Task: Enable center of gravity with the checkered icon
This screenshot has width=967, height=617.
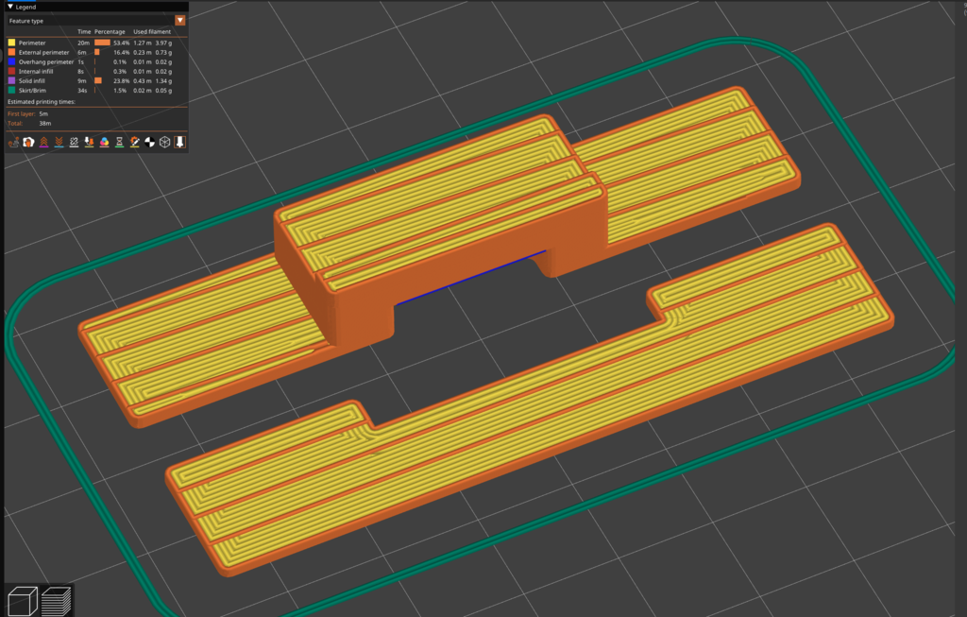Action: coord(149,142)
